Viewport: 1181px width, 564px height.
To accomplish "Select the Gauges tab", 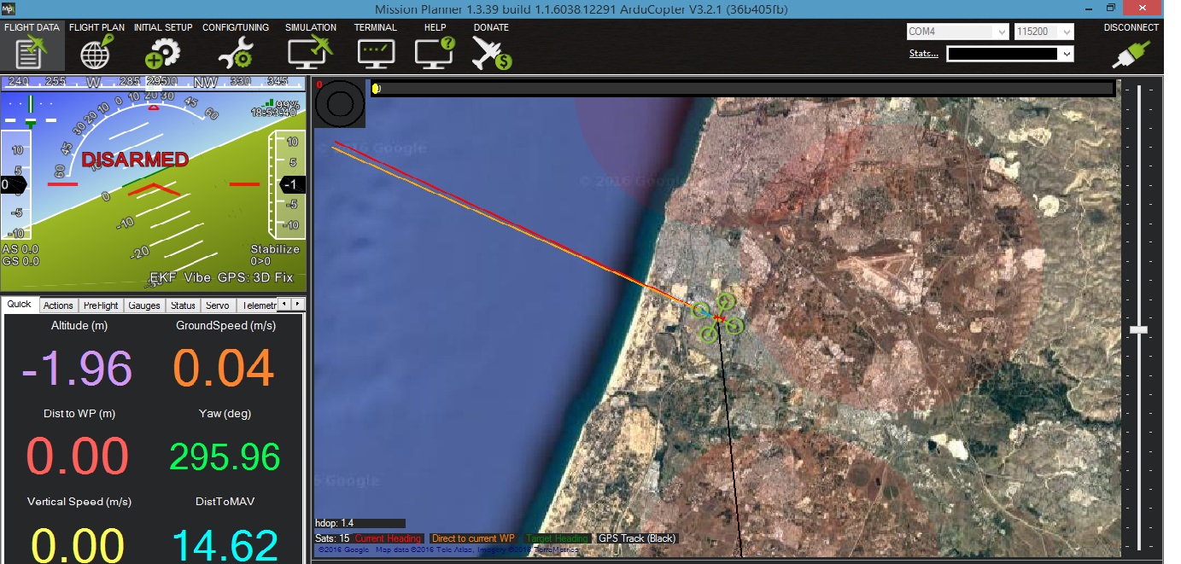I will pos(144,305).
